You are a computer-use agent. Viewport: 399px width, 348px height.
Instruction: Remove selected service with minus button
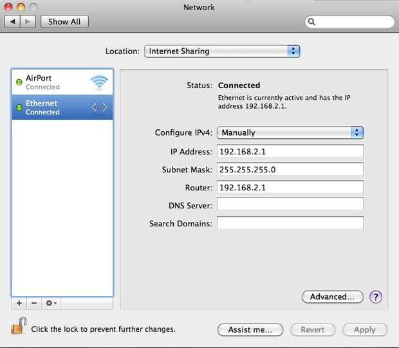point(34,303)
